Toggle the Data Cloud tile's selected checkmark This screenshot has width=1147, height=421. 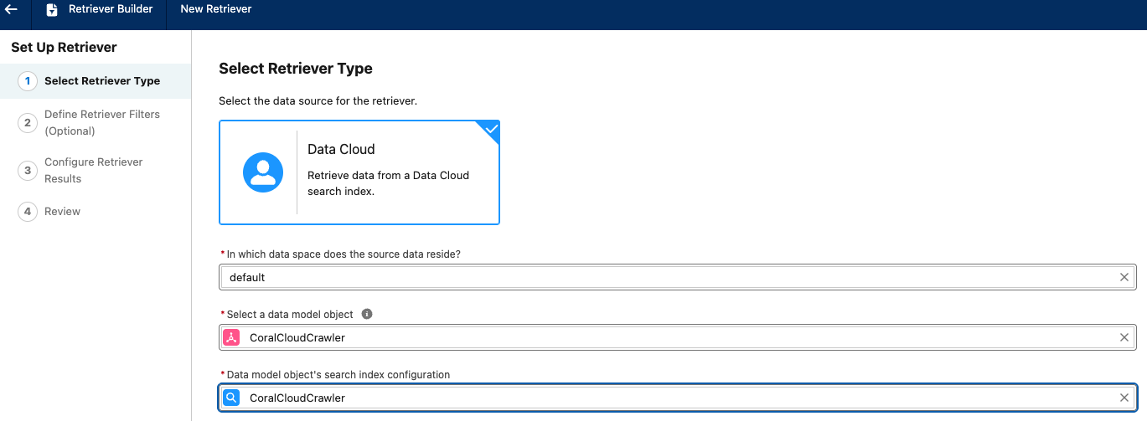tap(490, 130)
